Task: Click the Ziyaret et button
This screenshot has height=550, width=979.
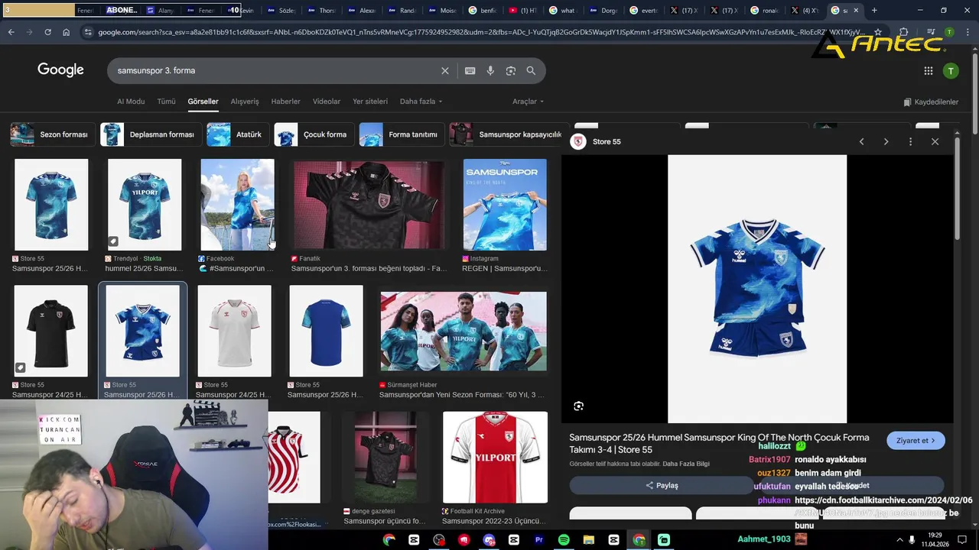Action: 916,441
